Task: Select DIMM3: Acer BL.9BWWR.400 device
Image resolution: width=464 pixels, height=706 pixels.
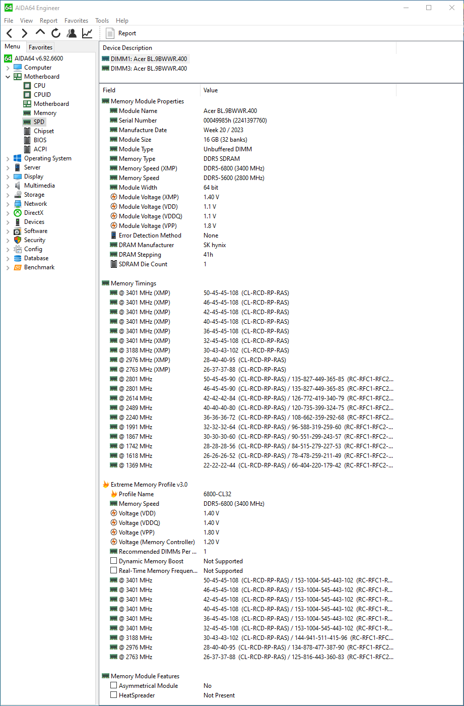Action: click(145, 69)
